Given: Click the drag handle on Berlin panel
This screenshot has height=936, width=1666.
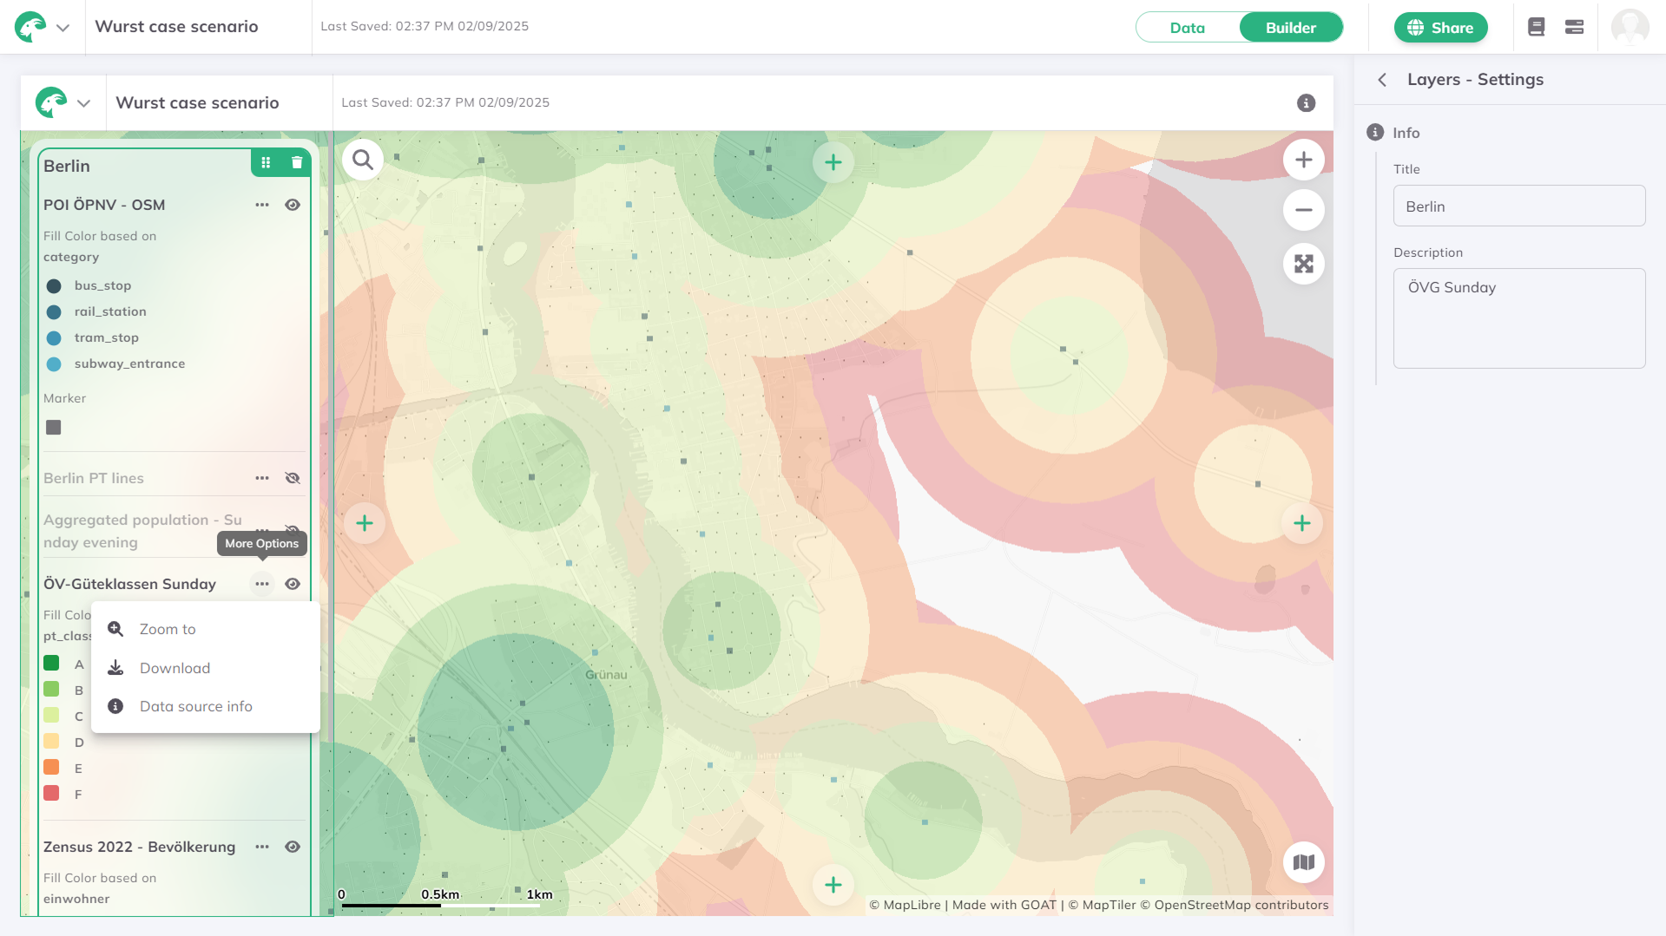Looking at the screenshot, I should point(266,163).
